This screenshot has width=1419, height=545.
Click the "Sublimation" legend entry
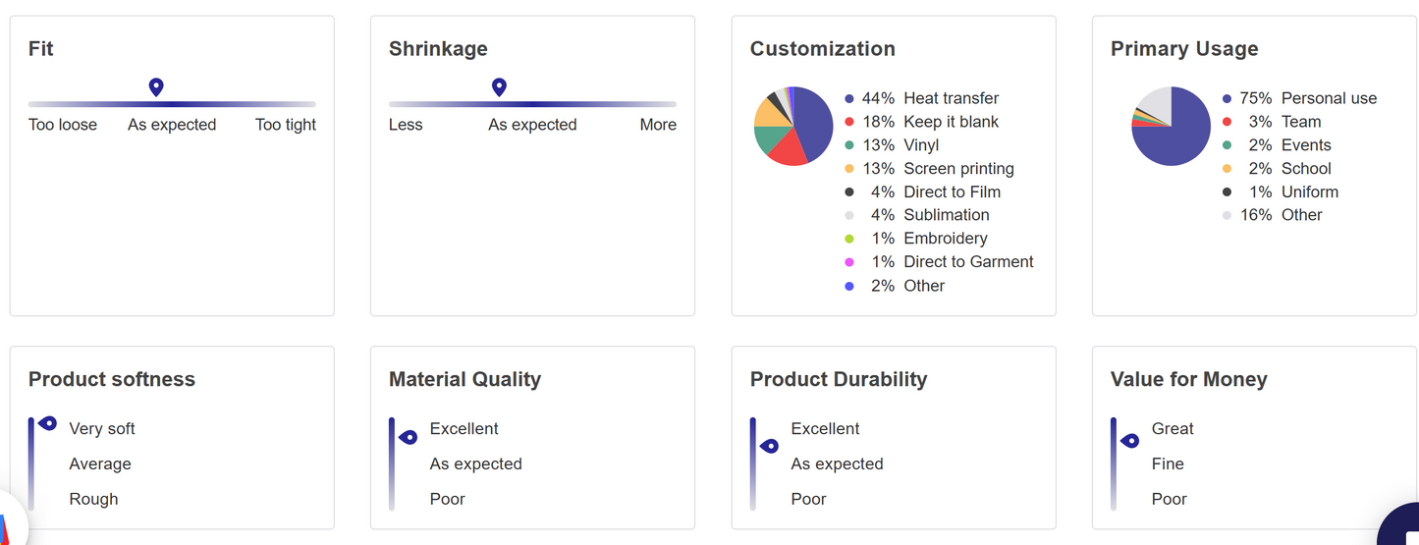(x=946, y=215)
